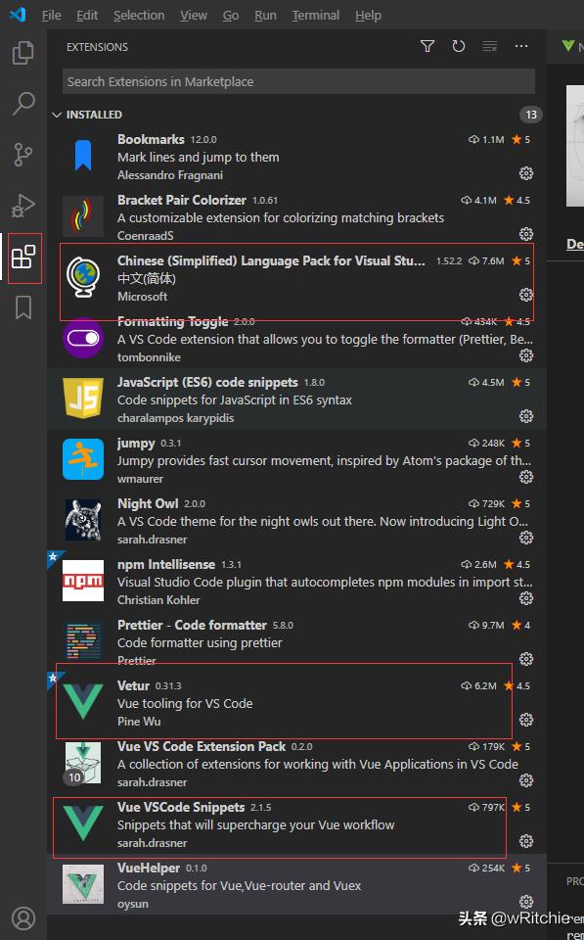
Task: Open the Bookmarks view in activity bar
Action: (x=23, y=307)
